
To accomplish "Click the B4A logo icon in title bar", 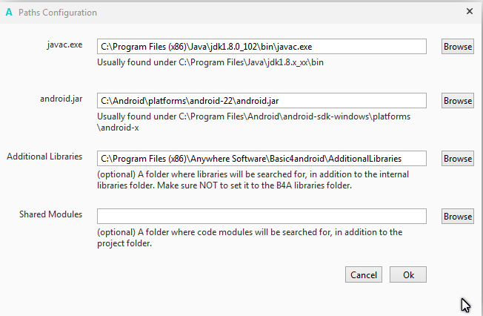I will tap(9, 12).
